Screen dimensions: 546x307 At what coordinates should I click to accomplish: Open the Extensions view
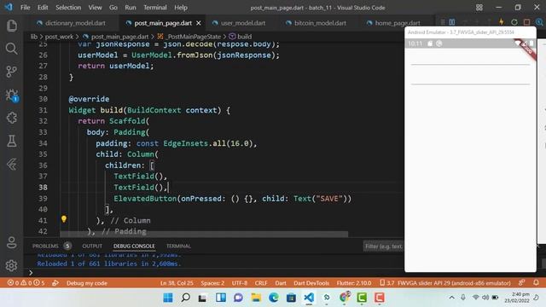click(x=11, y=118)
